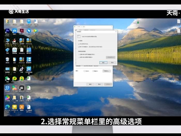
Task: Launch the Douyin TikTok note icon
Action: click(21, 69)
